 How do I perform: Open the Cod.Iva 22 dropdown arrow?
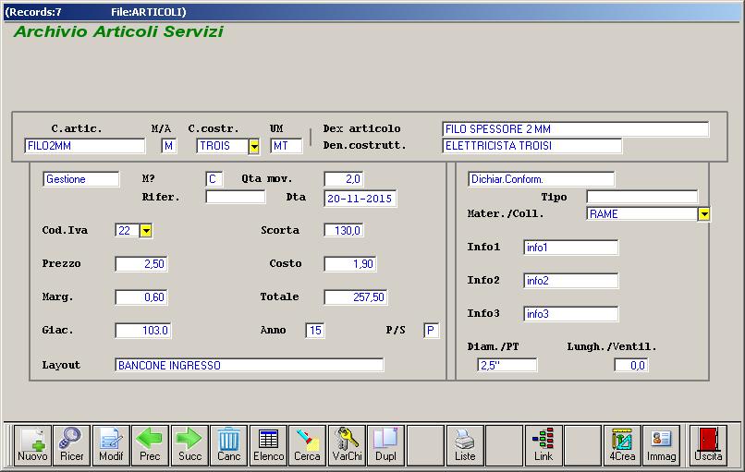tap(146, 231)
